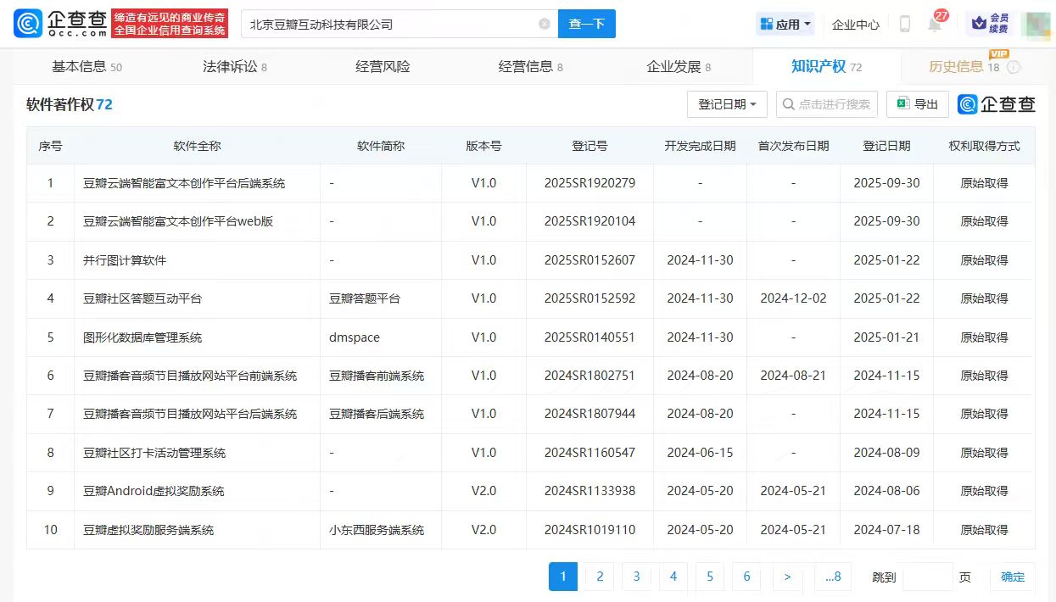Open the 应用 dropdown menu

click(x=784, y=24)
